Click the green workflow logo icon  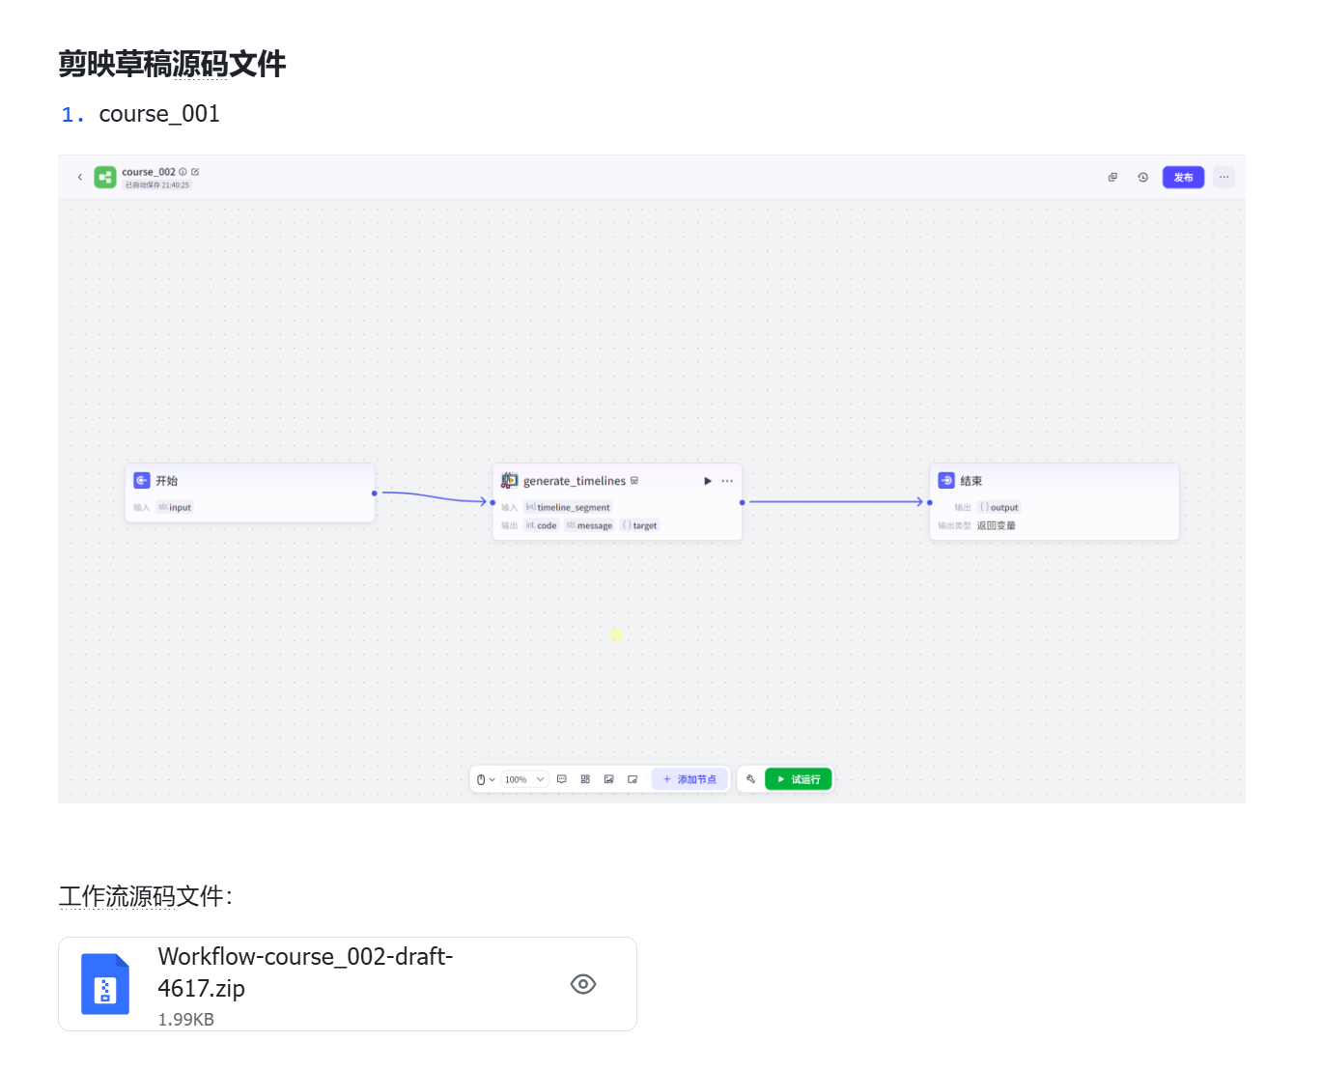click(x=104, y=178)
